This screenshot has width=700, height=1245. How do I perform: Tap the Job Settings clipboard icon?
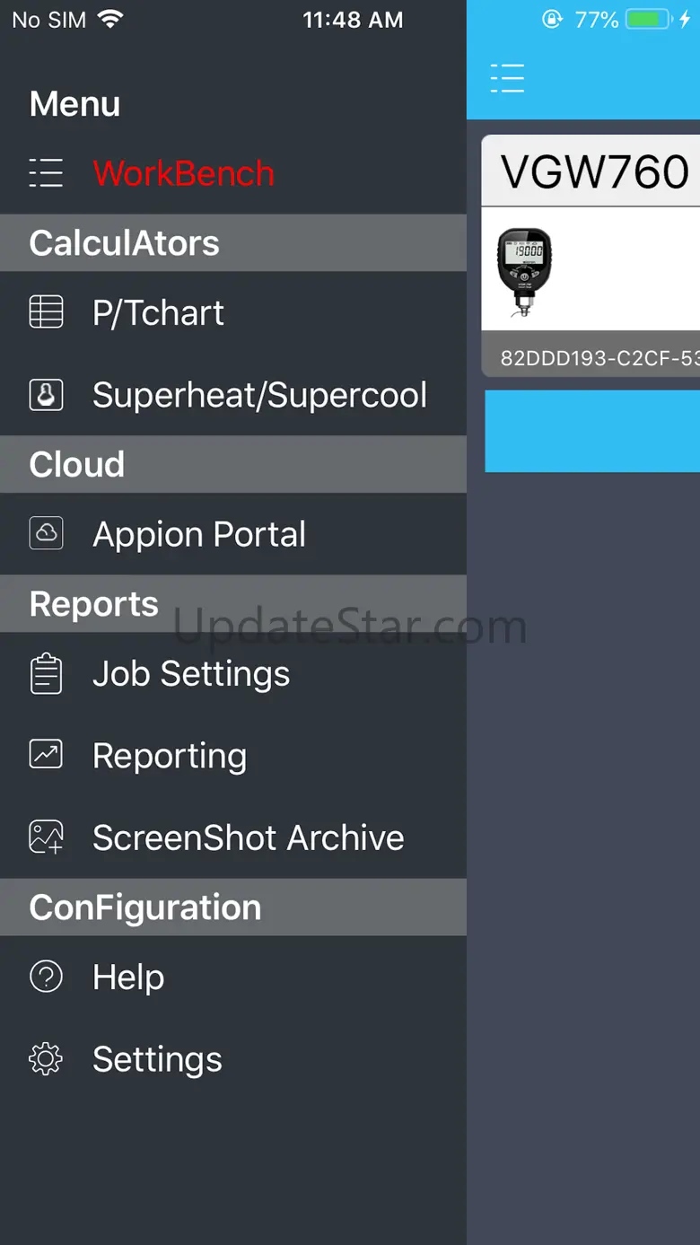[46, 674]
